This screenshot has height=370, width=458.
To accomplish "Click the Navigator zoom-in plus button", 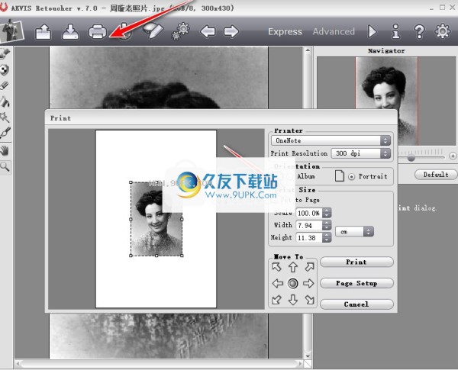I will coord(453,156).
